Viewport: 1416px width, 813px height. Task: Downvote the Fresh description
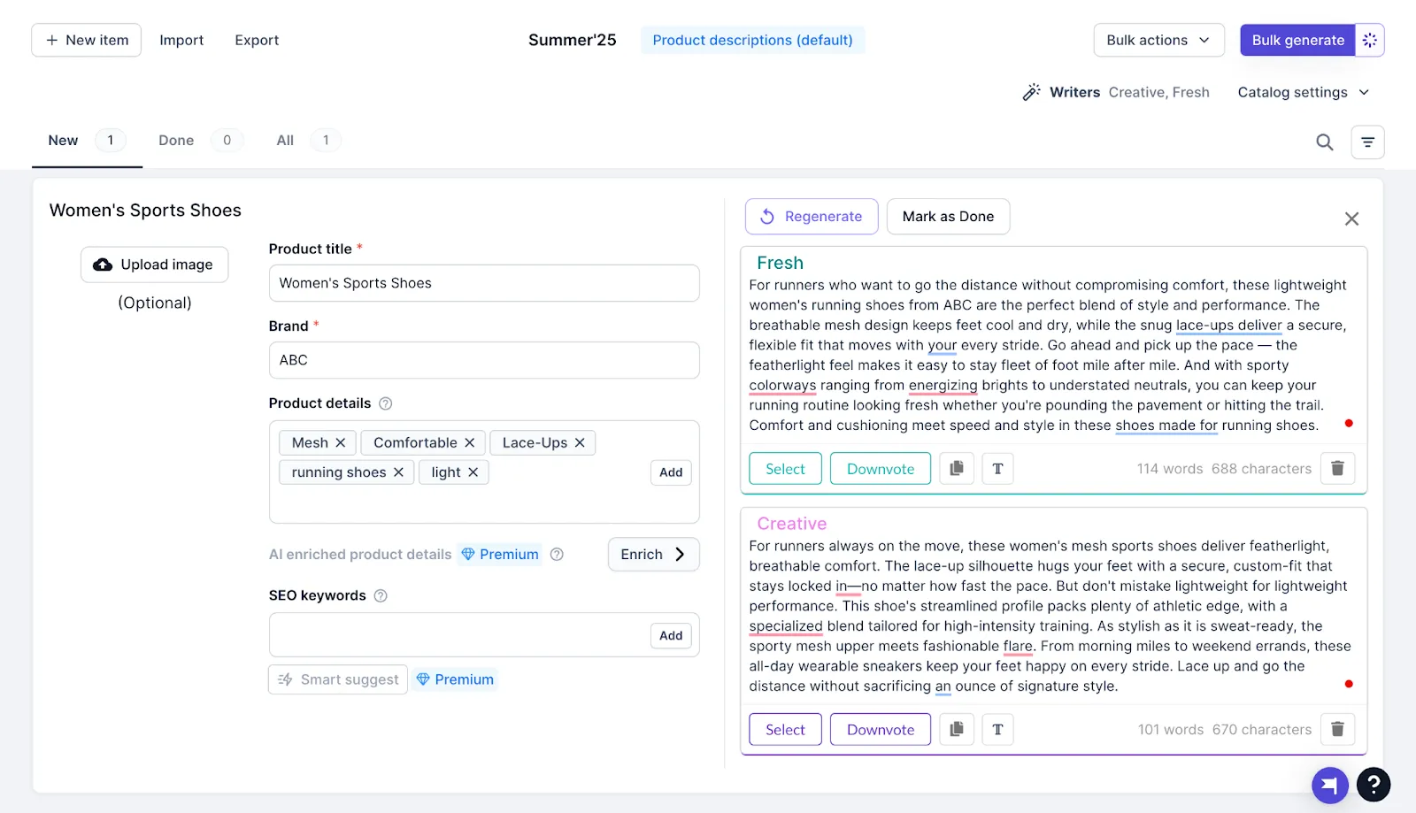click(x=881, y=469)
